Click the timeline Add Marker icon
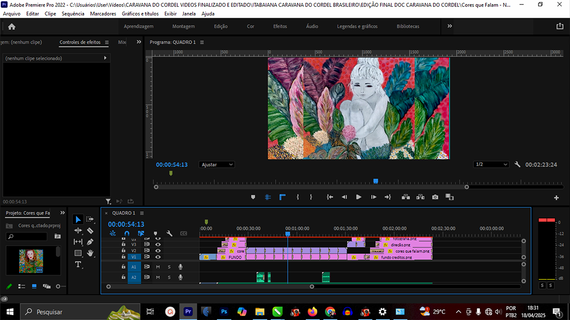This screenshot has width=570, height=320. pos(155,234)
